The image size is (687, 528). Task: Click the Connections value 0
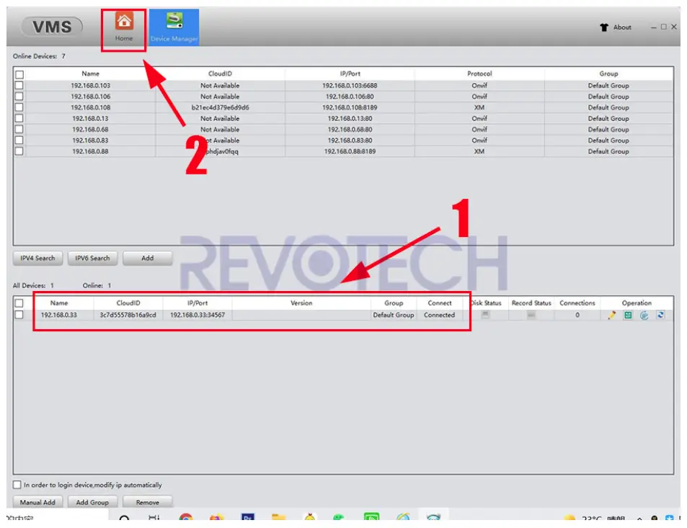click(x=577, y=315)
